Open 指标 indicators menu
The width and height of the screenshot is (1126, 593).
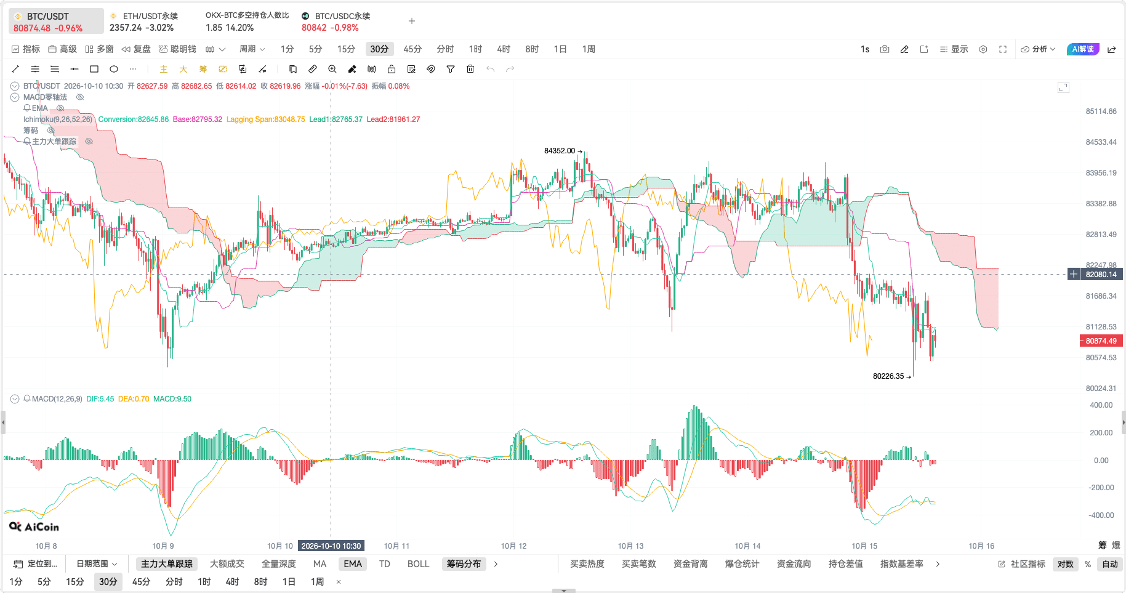click(x=26, y=49)
